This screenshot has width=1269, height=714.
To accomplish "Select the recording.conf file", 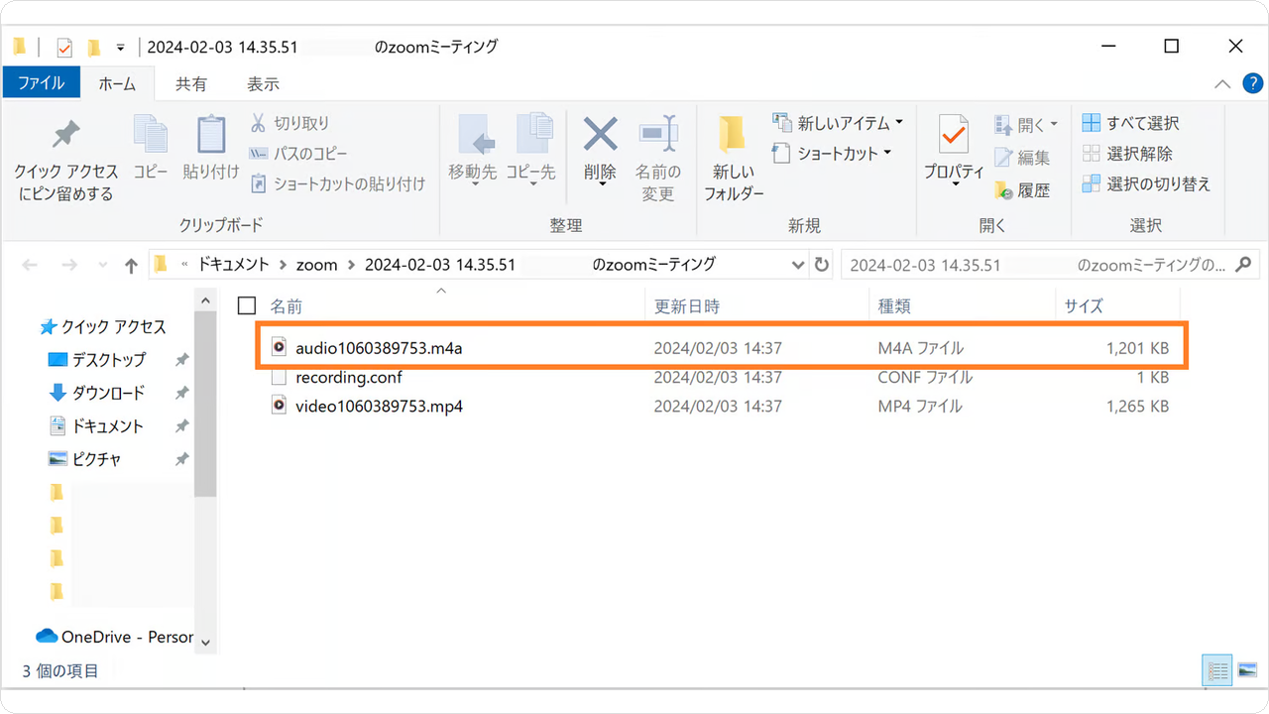I will pos(721,377).
